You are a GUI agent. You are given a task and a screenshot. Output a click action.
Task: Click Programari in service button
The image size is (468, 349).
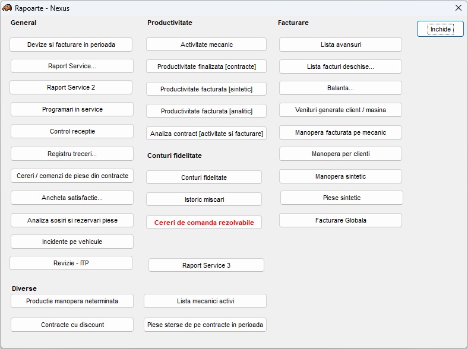pyautogui.click(x=72, y=109)
